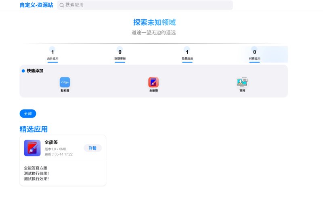Select the 付费应用 statistic tab
323x197 pixels.
[x=255, y=54]
